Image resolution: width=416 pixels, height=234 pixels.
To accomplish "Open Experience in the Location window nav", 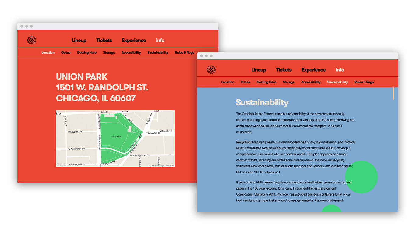I will (134, 40).
